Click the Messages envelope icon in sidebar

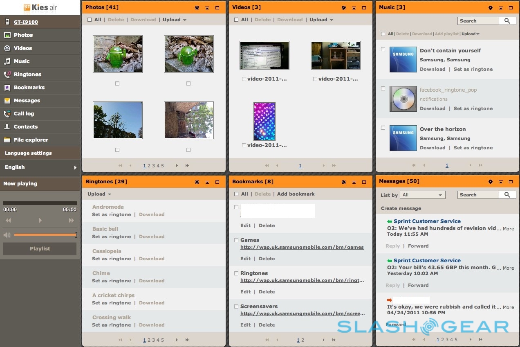7,101
